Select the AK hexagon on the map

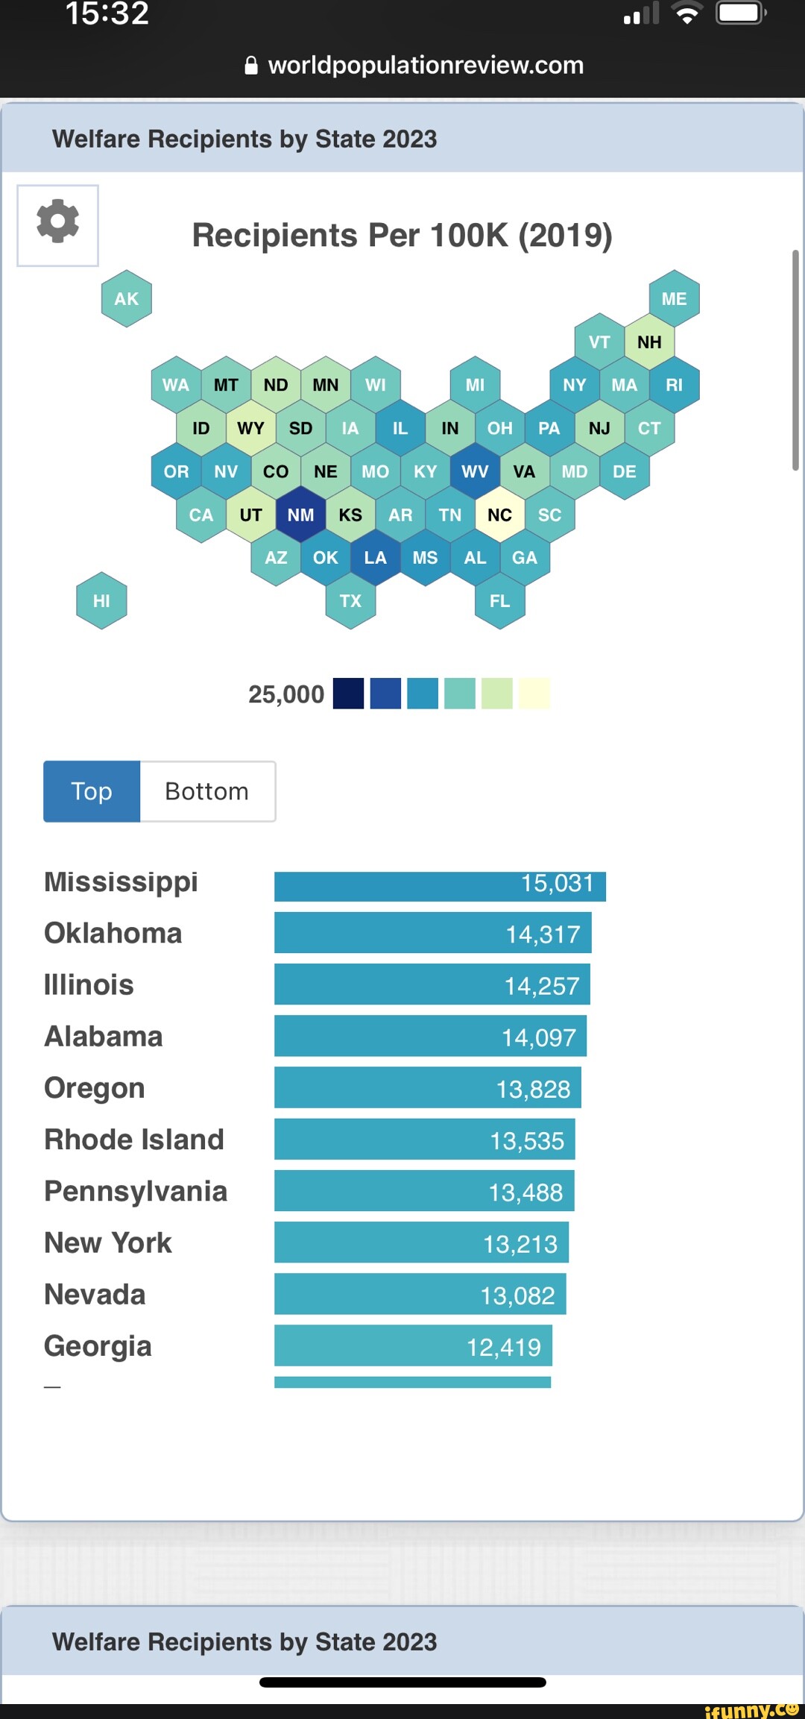pos(125,298)
